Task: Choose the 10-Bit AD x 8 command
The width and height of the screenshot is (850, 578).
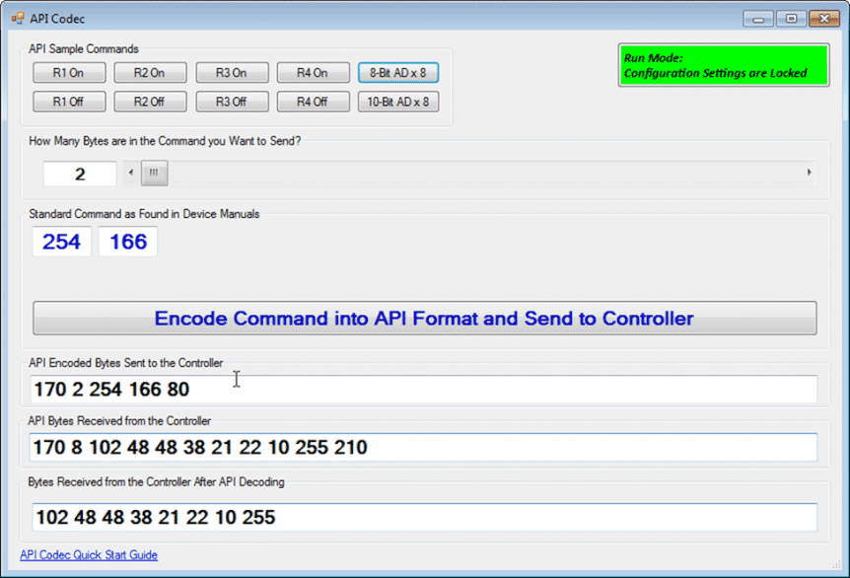Action: pyautogui.click(x=398, y=102)
